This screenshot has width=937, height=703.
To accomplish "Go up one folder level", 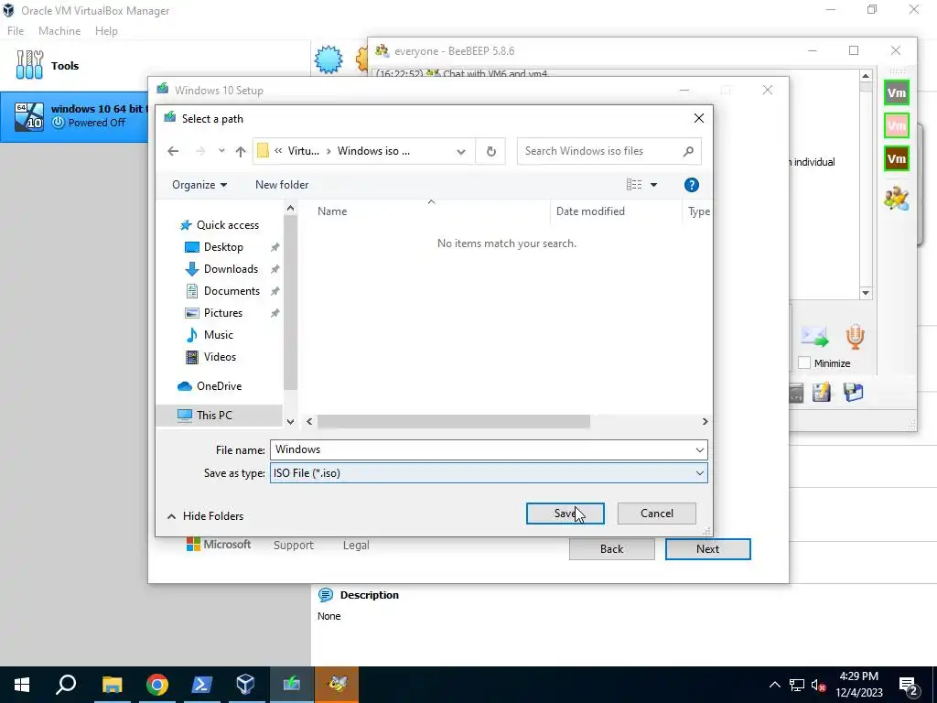I will [241, 151].
